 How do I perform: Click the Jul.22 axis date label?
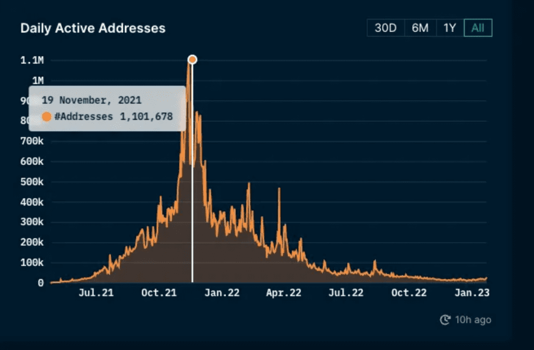tap(346, 293)
